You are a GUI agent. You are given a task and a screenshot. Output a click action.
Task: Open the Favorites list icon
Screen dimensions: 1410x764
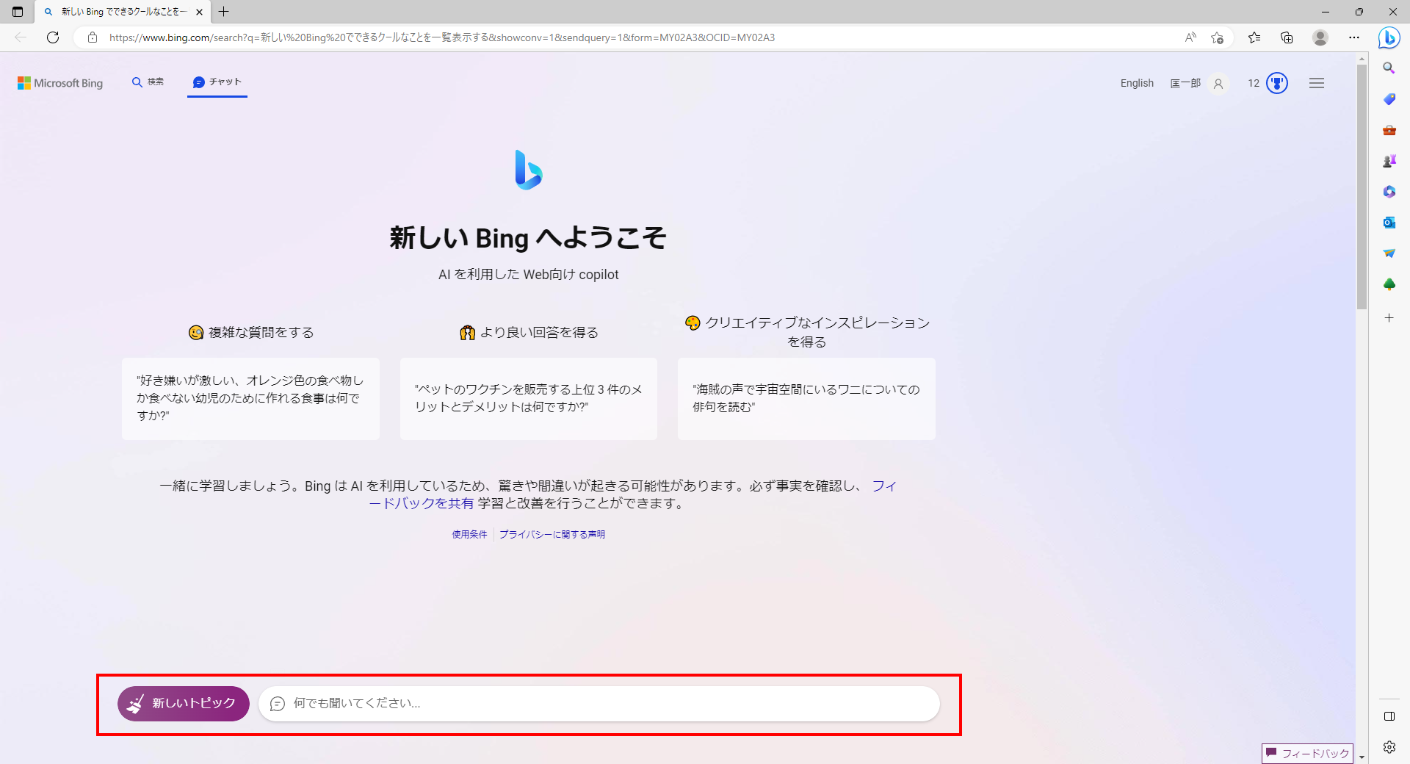pyautogui.click(x=1254, y=37)
